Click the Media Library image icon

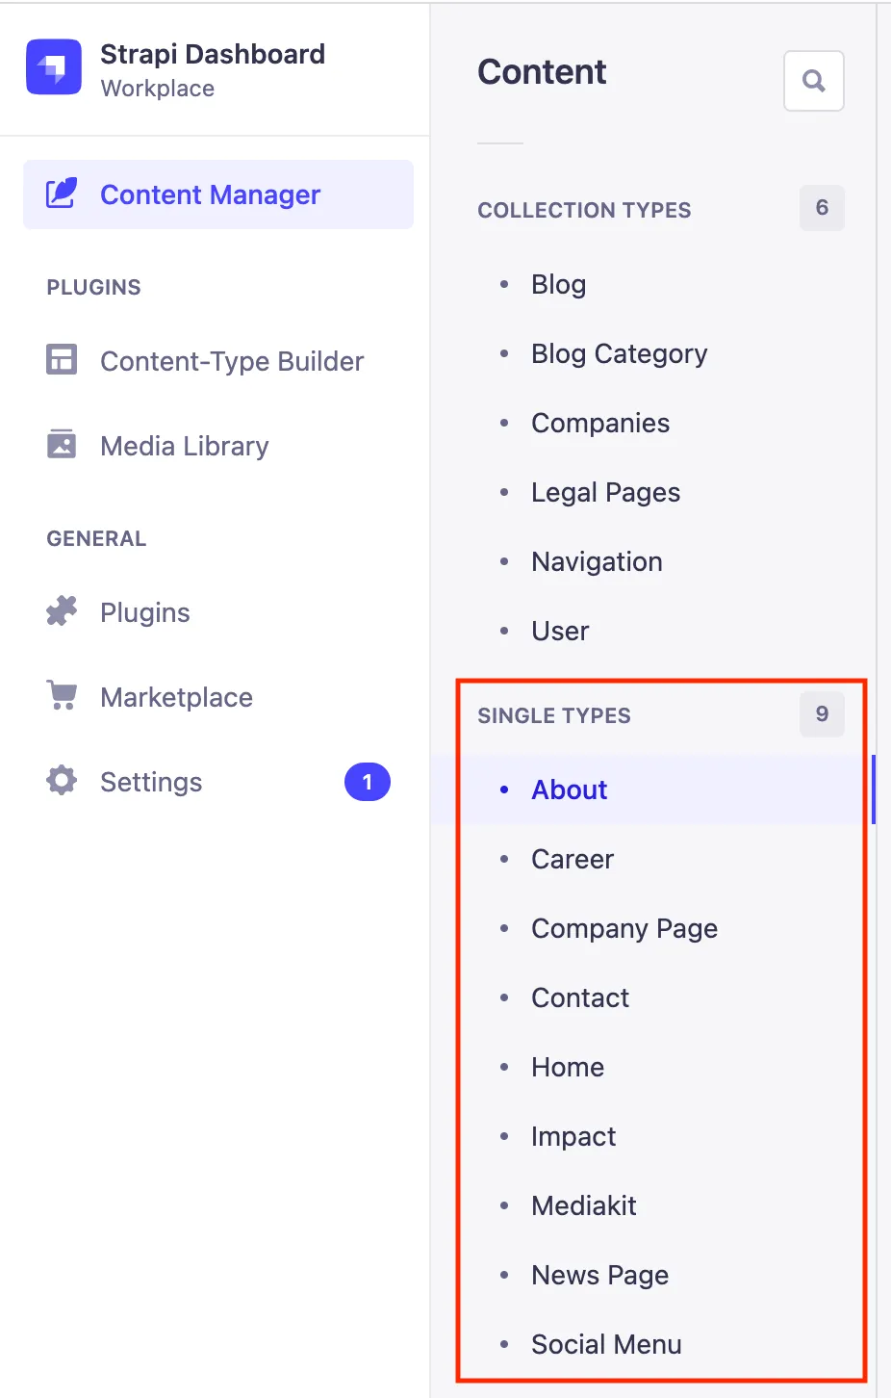(62, 445)
